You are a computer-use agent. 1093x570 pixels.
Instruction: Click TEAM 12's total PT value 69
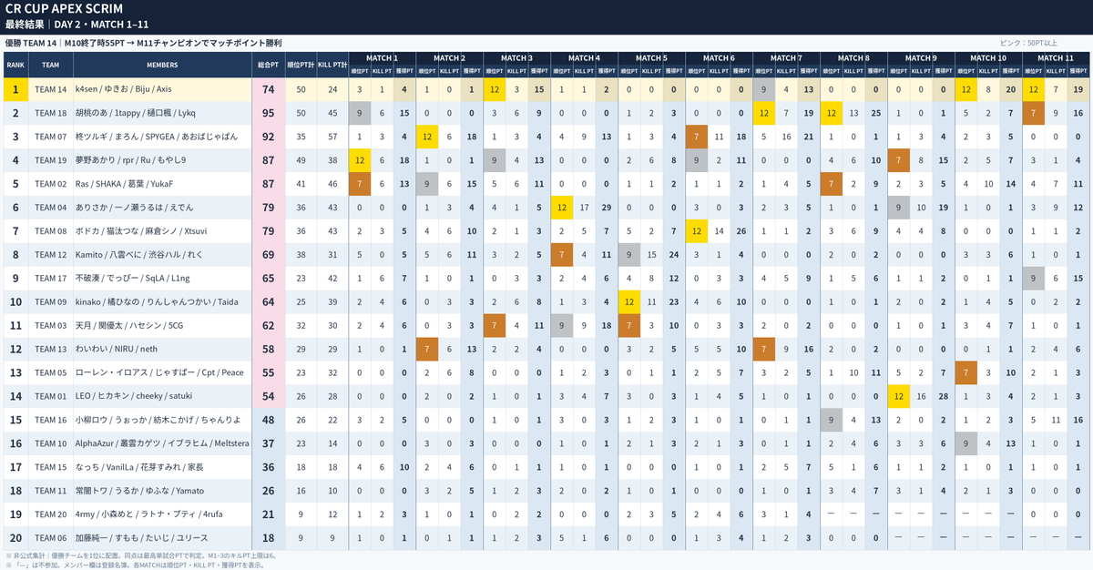pyautogui.click(x=268, y=255)
